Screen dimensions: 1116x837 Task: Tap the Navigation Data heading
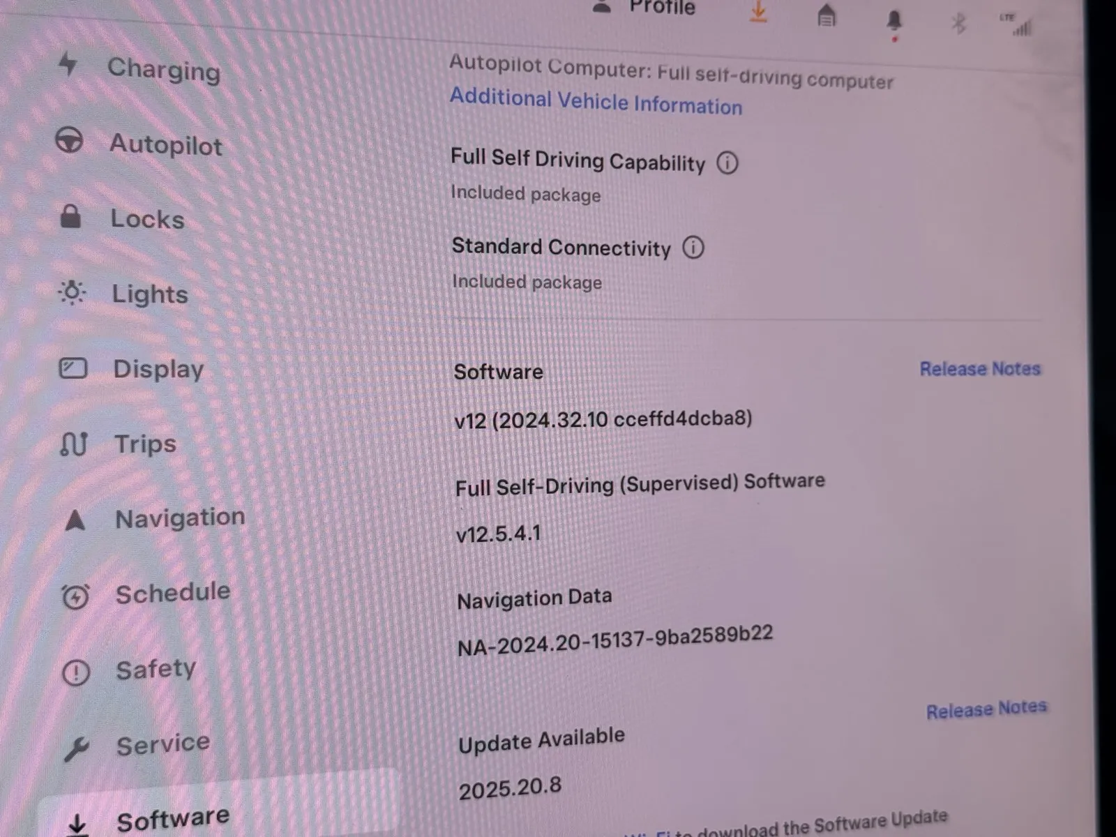click(534, 598)
